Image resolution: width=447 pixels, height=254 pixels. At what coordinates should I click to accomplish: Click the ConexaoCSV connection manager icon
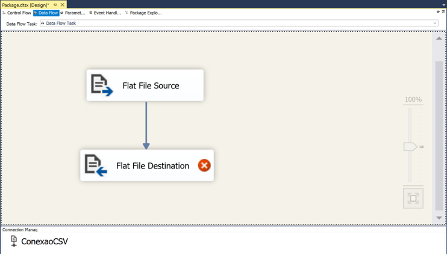[14, 241]
